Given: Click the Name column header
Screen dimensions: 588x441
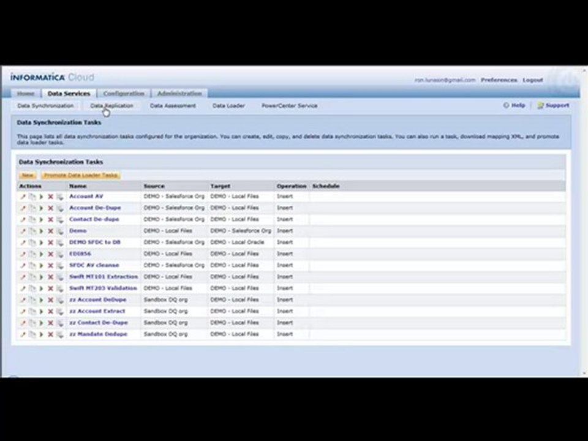Looking at the screenshot, I should coord(78,186).
